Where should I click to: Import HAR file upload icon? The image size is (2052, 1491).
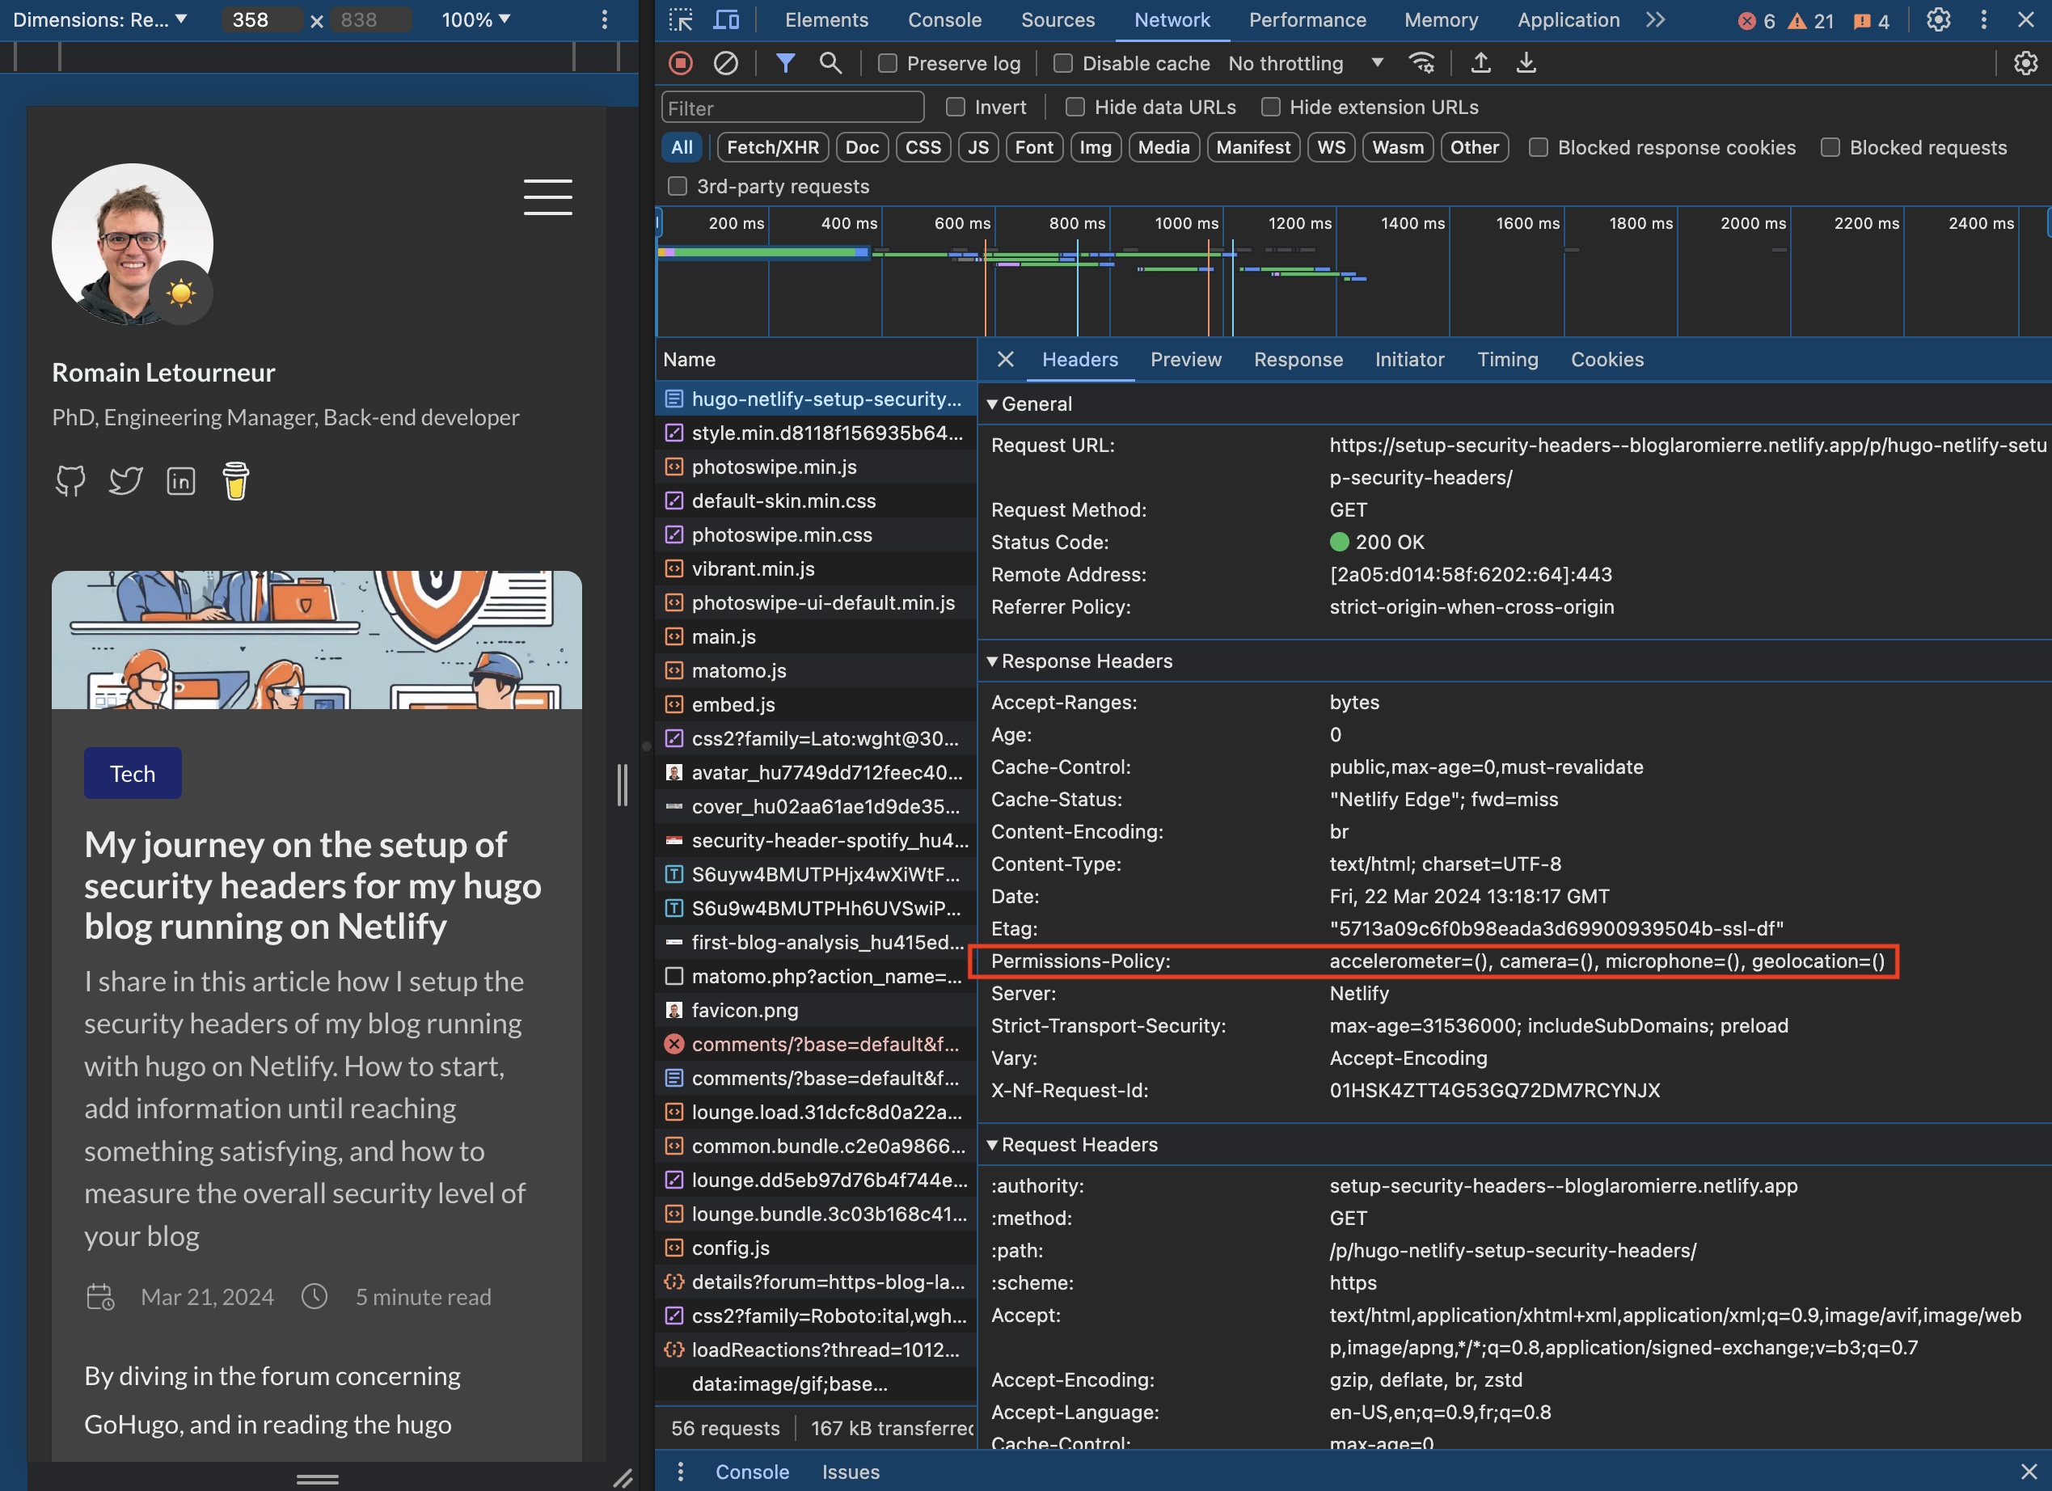pos(1480,63)
